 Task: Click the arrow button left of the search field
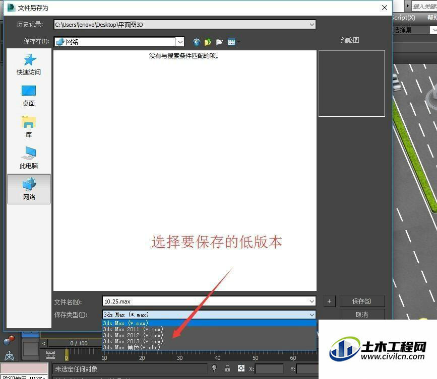coord(407,6)
